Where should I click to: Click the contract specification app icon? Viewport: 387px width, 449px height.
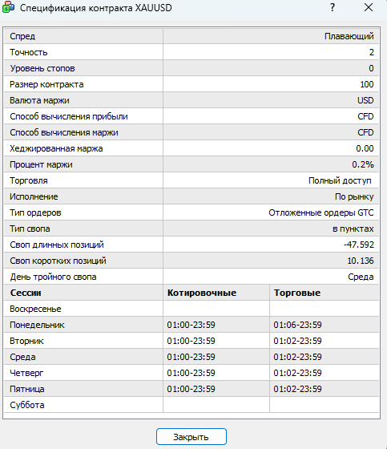pyautogui.click(x=8, y=7)
